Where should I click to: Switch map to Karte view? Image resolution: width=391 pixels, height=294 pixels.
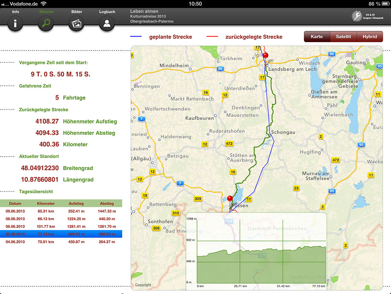(317, 37)
